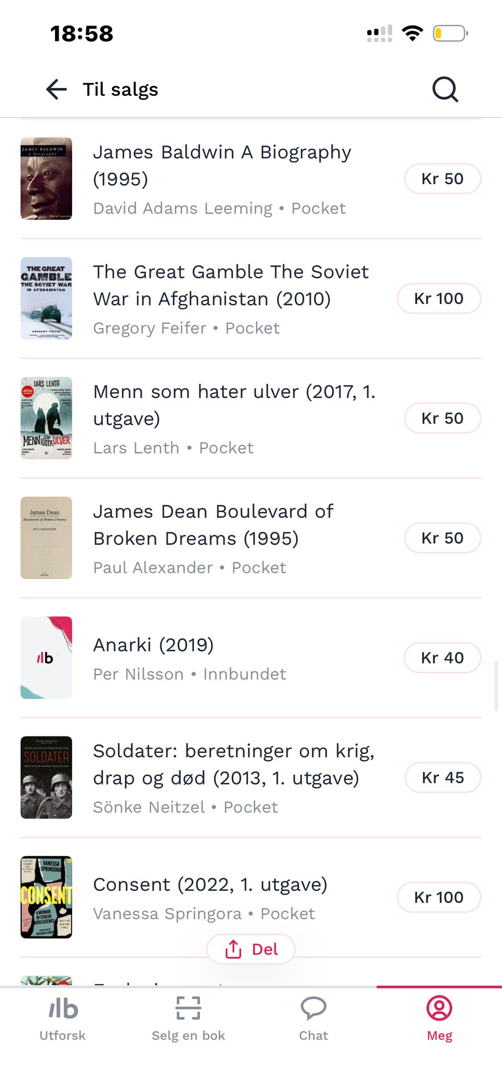Open Consent (2022, 1. utgave) listing
Viewport: 502px width, 1087px height.
[x=251, y=897]
